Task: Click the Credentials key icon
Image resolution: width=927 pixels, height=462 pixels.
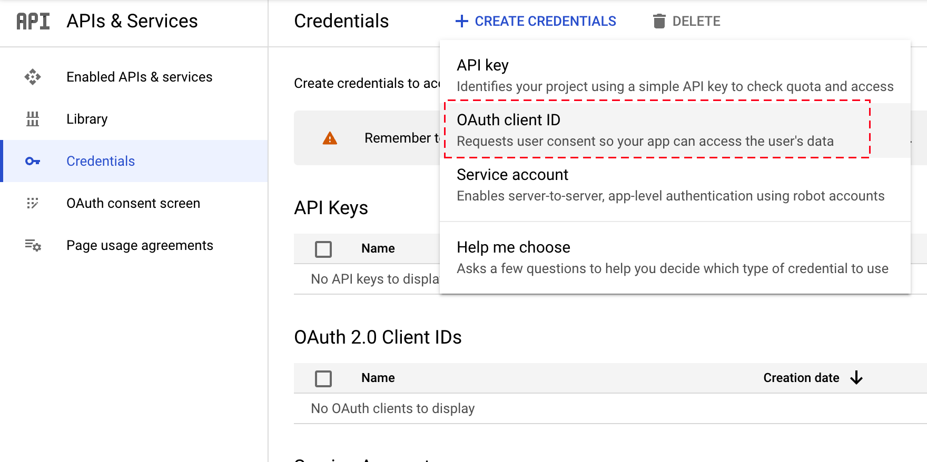Action: (33, 161)
